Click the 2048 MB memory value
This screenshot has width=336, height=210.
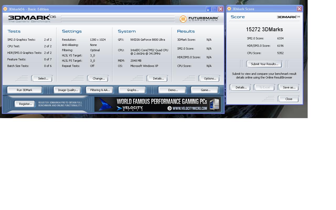(136, 61)
